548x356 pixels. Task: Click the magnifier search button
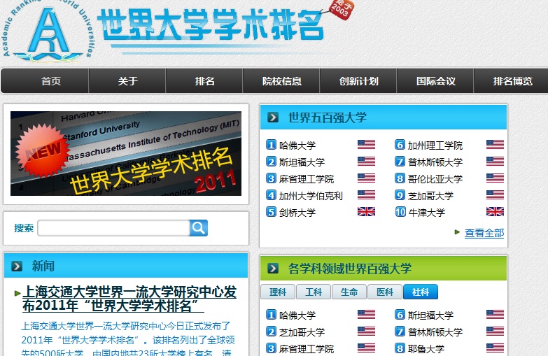click(x=199, y=228)
